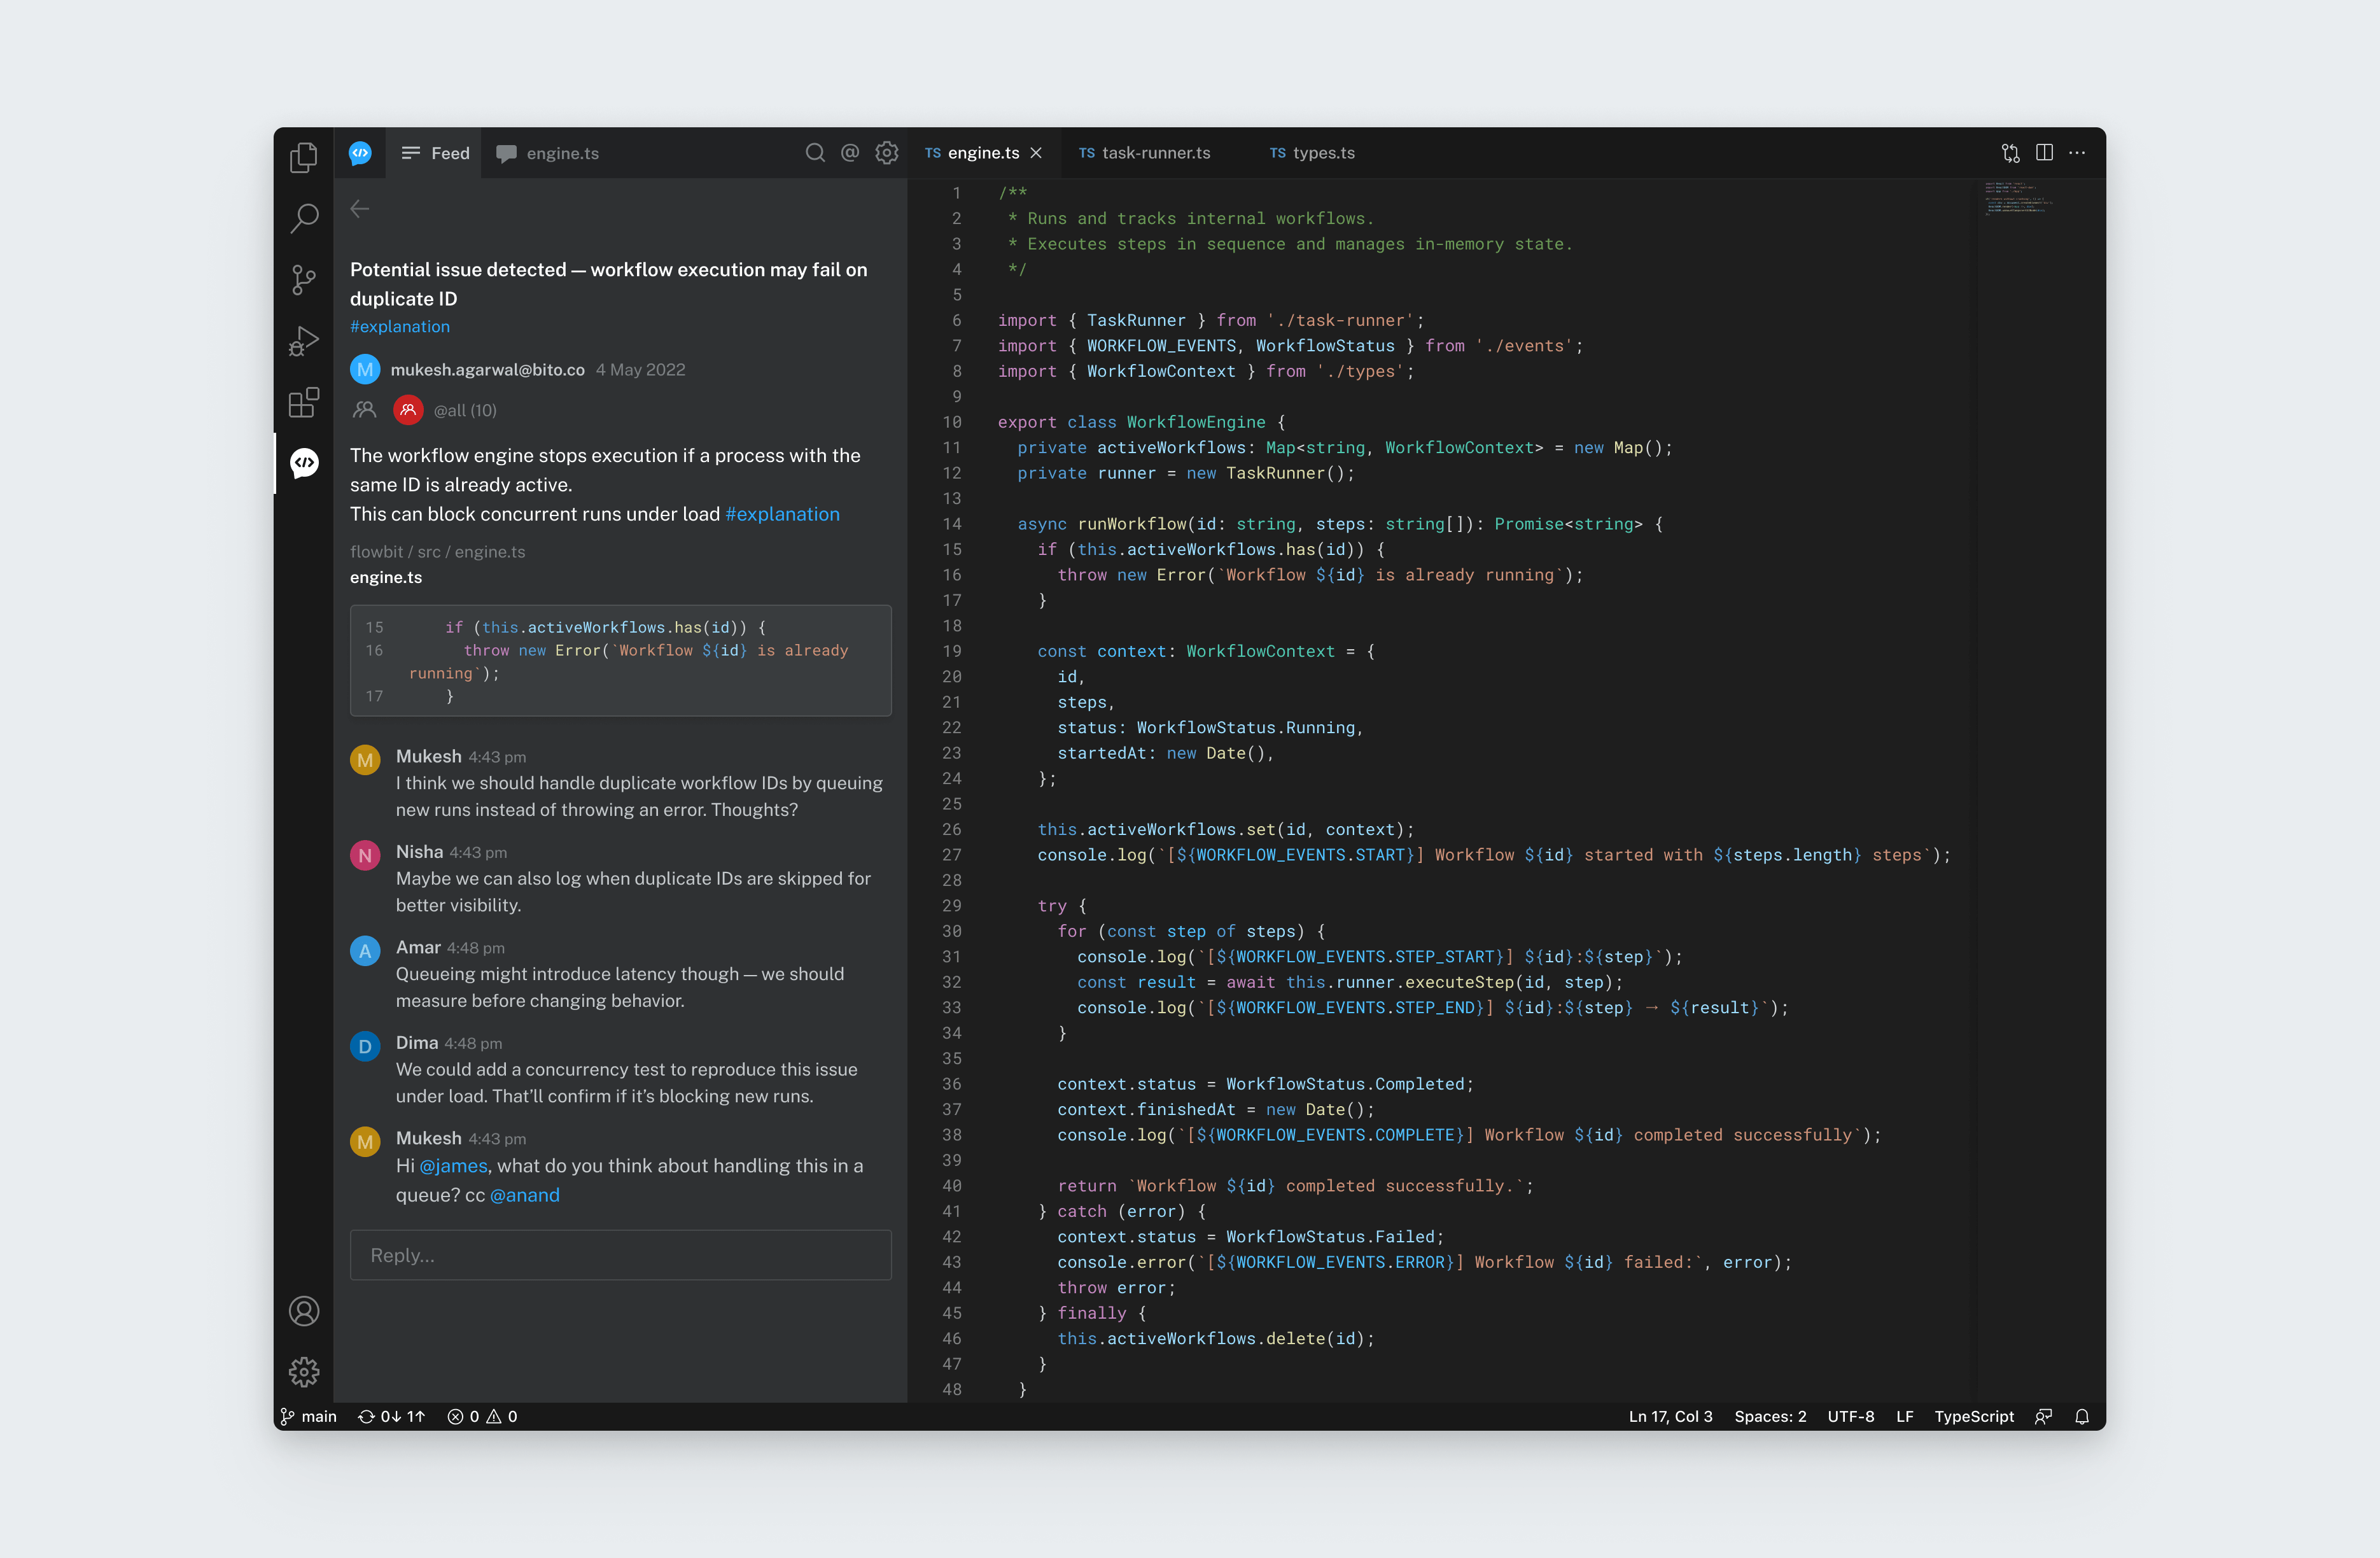The width and height of the screenshot is (2380, 1558).
Task: Click Ln 17, Col 3 in status bar
Action: pos(1670,1416)
